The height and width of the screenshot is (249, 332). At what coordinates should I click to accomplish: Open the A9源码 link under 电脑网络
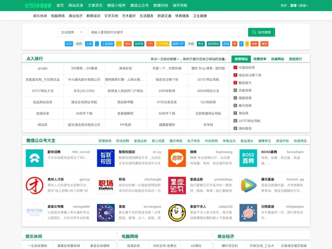pyautogui.click(x=196, y=246)
